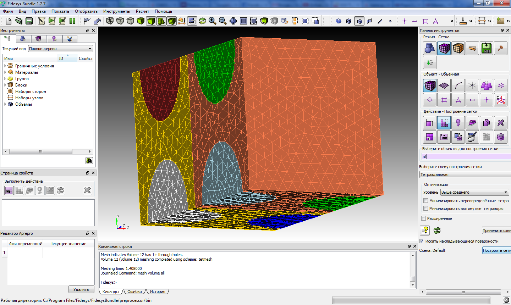Click the Удалить button
The height and width of the screenshot is (305, 511).
coord(81,289)
